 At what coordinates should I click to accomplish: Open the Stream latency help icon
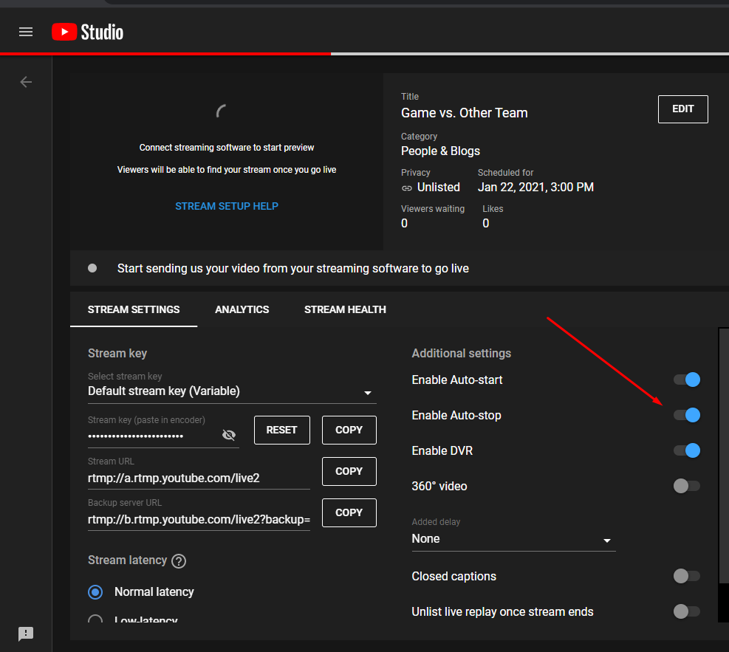click(x=178, y=561)
